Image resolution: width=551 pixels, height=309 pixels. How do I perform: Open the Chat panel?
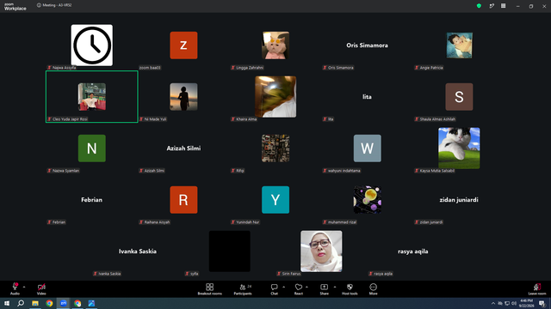(274, 289)
